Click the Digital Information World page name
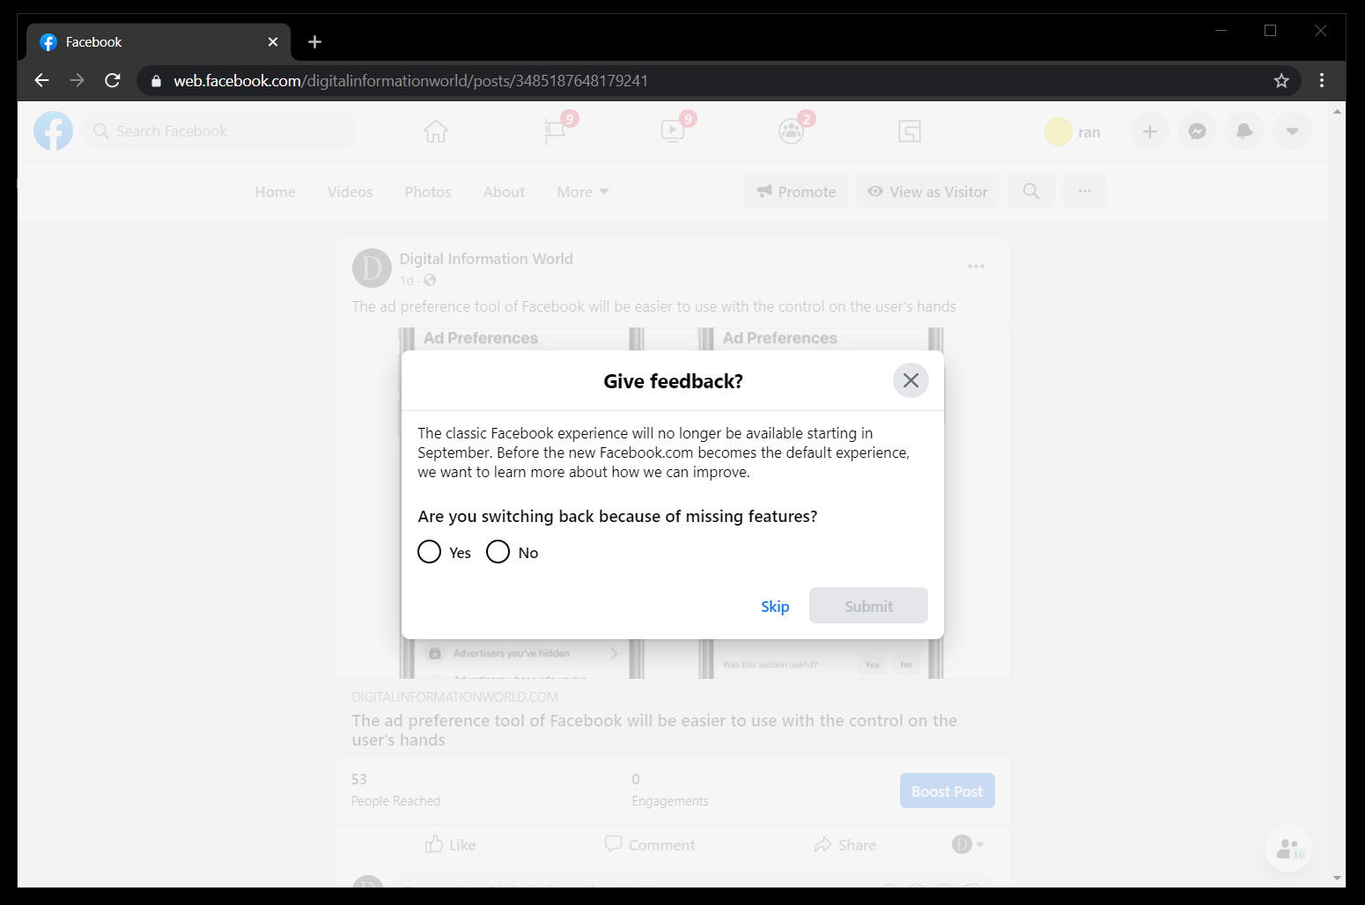The image size is (1365, 905). [486, 259]
